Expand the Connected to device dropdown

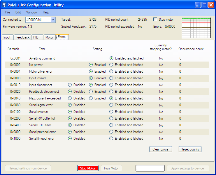[x=53, y=20]
